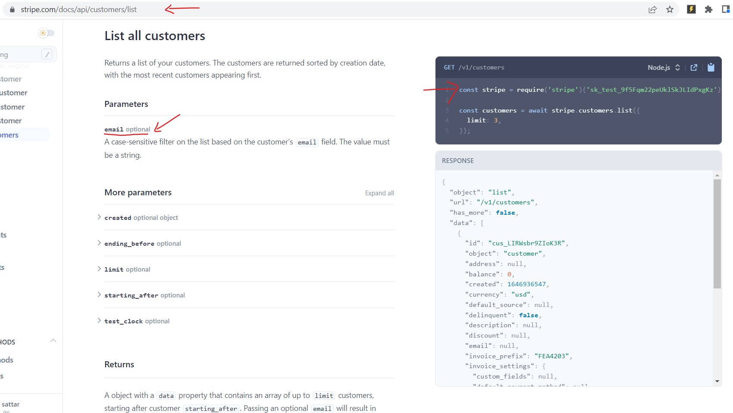Screen dimensions: 733x413
Task: Toggle the light/dark theme switch
Action: pos(46,33)
